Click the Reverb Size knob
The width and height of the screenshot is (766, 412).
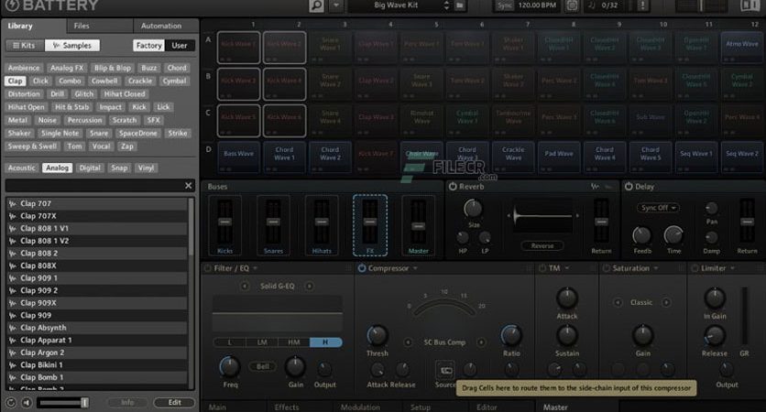coord(473,209)
